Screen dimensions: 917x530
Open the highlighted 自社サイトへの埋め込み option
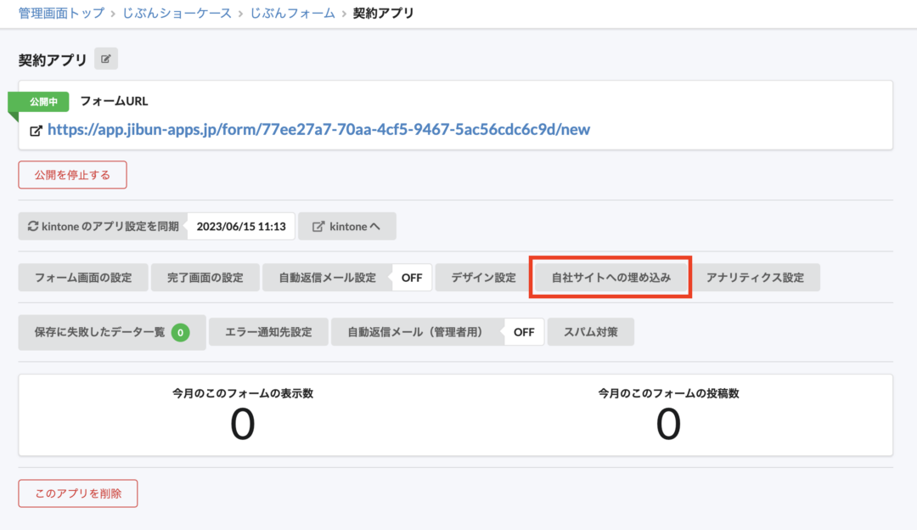[x=610, y=277]
